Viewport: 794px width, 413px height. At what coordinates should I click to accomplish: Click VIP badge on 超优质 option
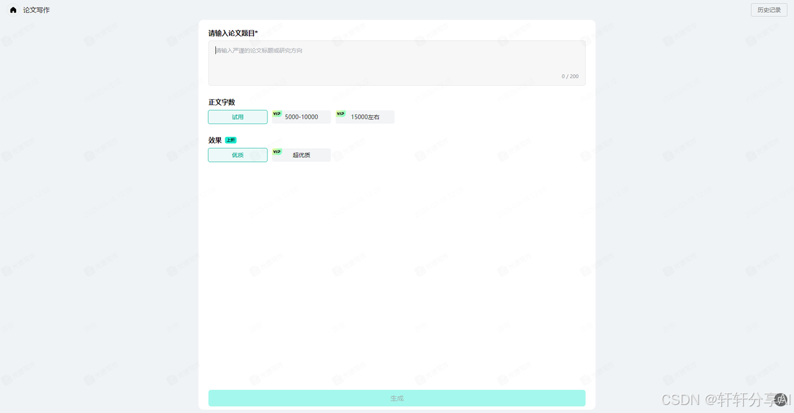click(x=277, y=151)
